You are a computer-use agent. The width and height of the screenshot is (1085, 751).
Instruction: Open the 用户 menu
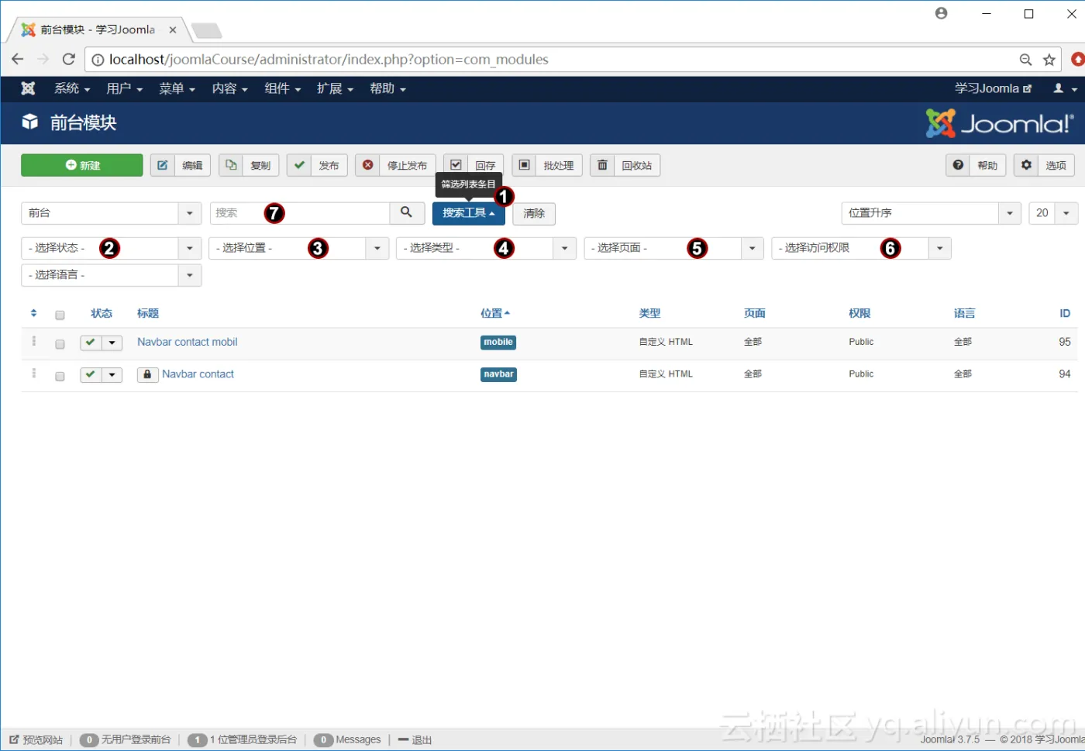pyautogui.click(x=125, y=88)
